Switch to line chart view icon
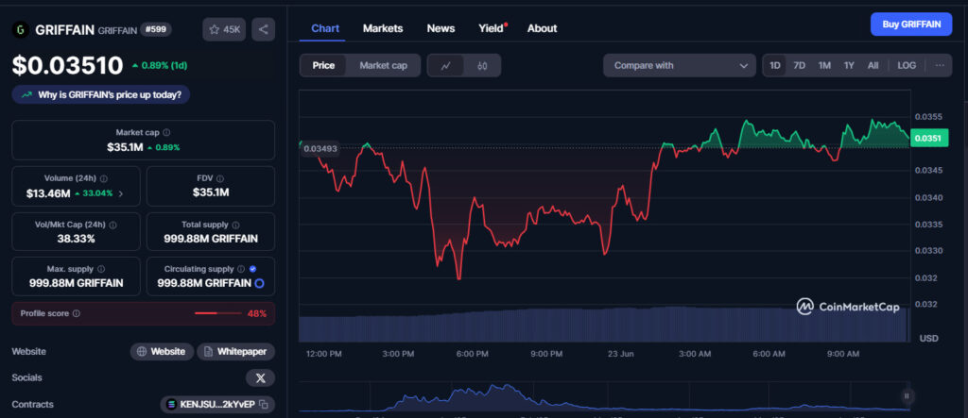Image resolution: width=968 pixels, height=418 pixels. pyautogui.click(x=446, y=65)
